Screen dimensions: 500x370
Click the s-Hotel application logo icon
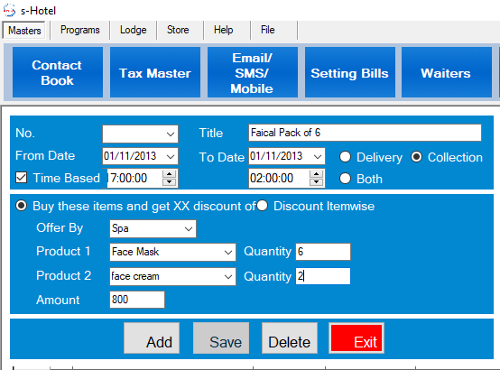click(9, 10)
